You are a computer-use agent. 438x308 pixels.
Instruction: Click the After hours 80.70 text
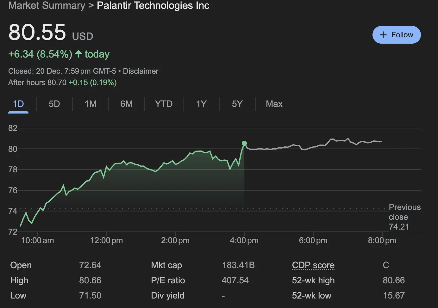point(37,83)
